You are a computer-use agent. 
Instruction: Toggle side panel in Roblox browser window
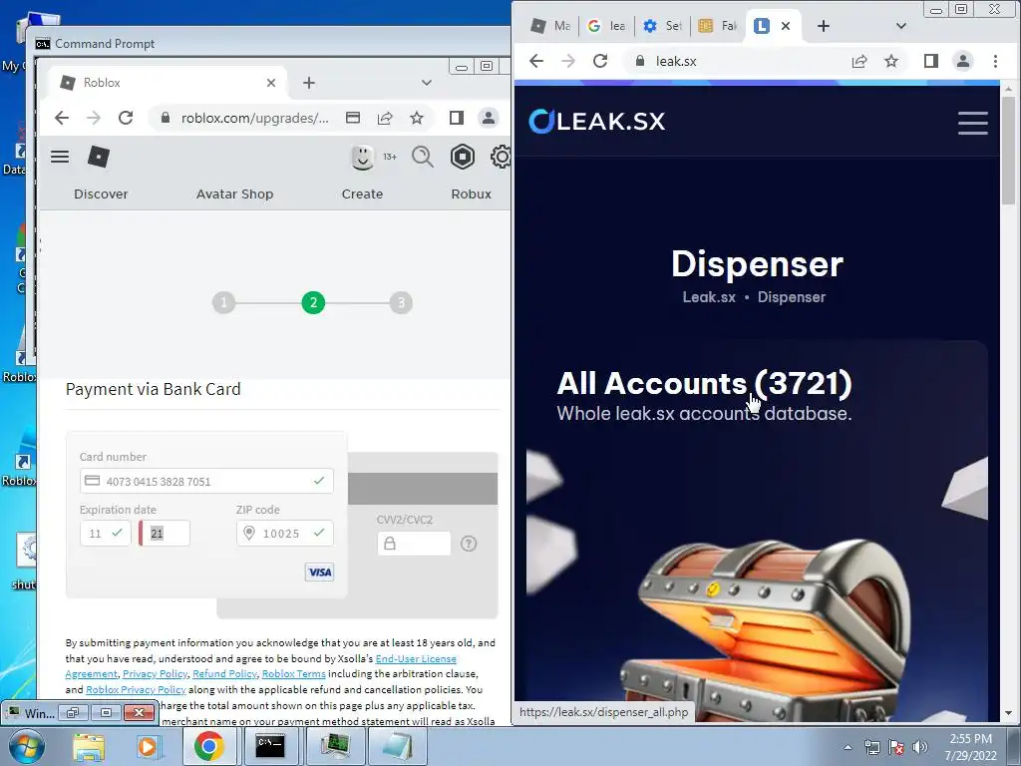pyautogui.click(x=457, y=118)
